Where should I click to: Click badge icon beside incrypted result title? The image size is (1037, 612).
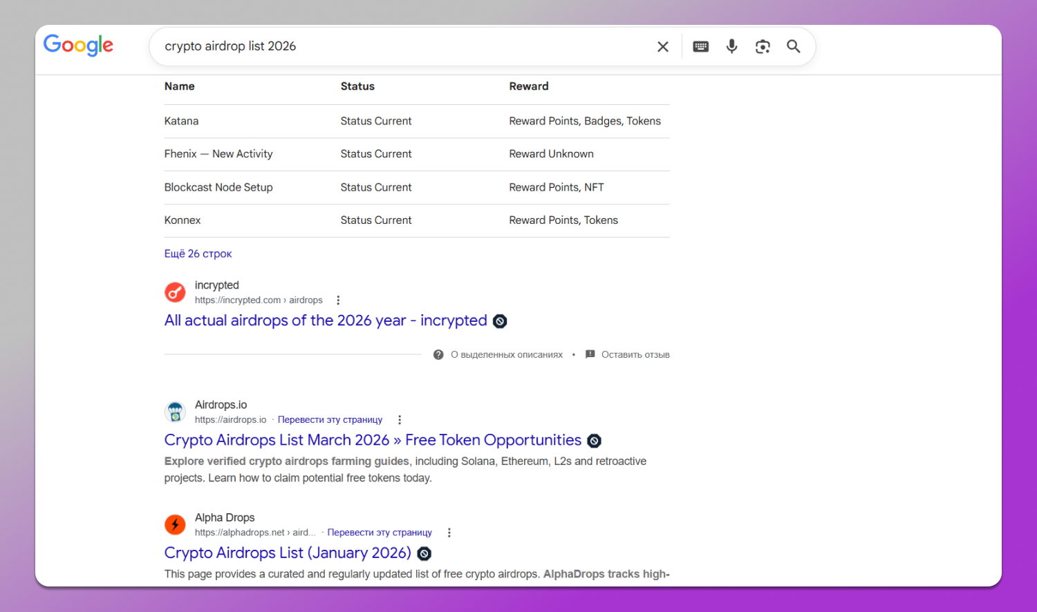pyautogui.click(x=500, y=321)
